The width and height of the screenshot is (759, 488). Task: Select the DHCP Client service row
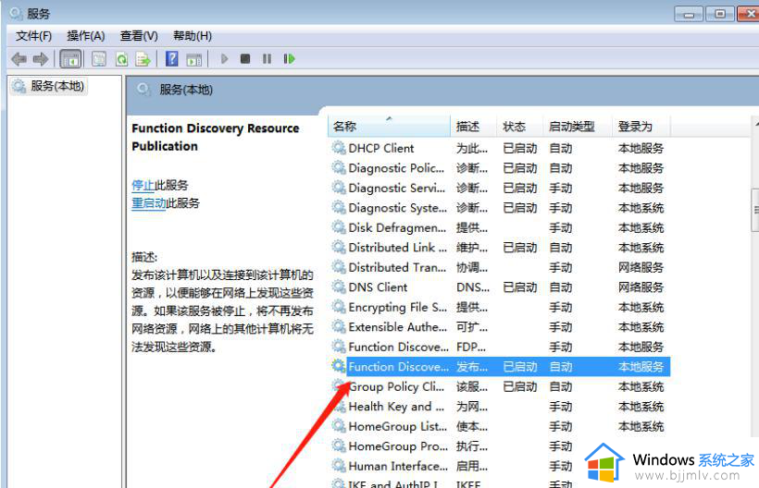click(x=500, y=148)
